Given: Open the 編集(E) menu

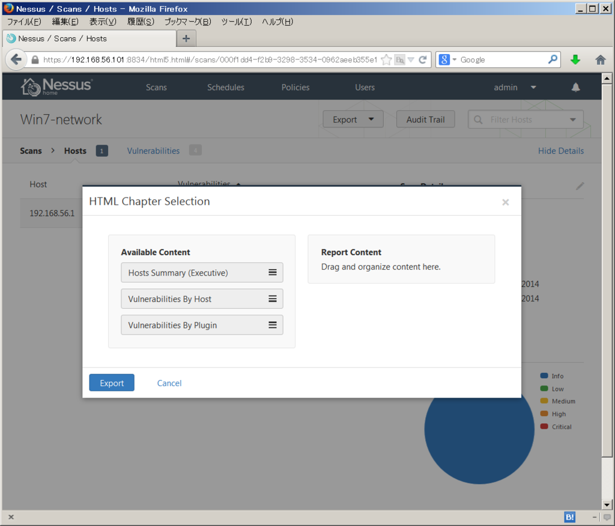Looking at the screenshot, I should 65,22.
